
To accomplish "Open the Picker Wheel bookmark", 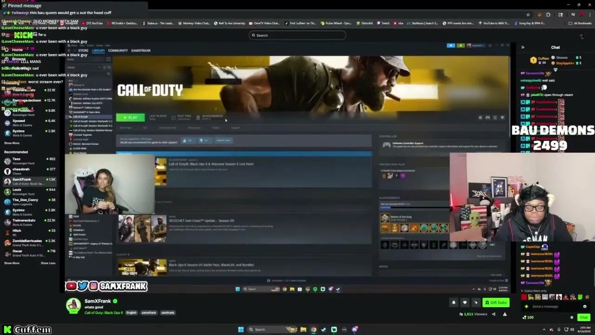I will 336,23.
